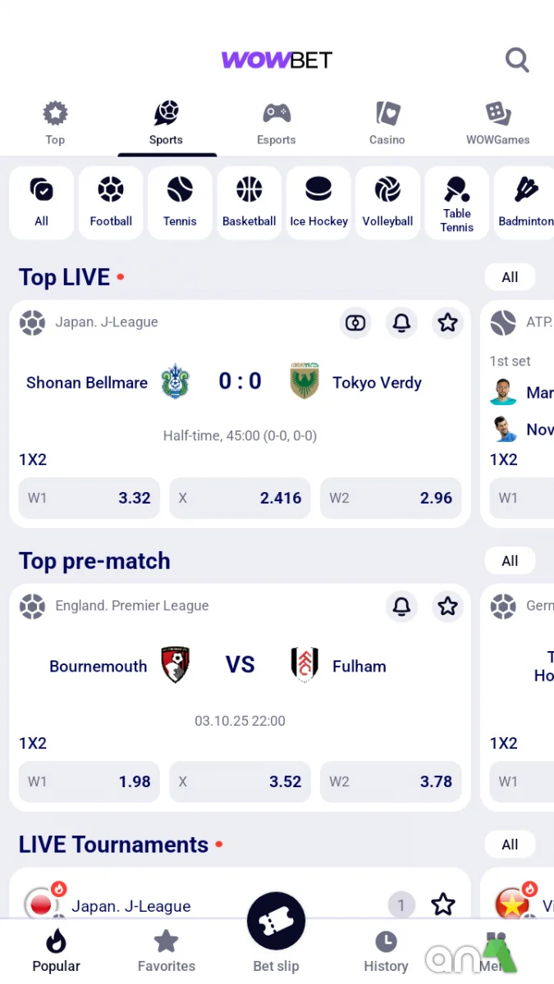This screenshot has height=984, width=554.
Task: Favorite the Bournemouth vs Fulham match star
Action: [x=447, y=607]
